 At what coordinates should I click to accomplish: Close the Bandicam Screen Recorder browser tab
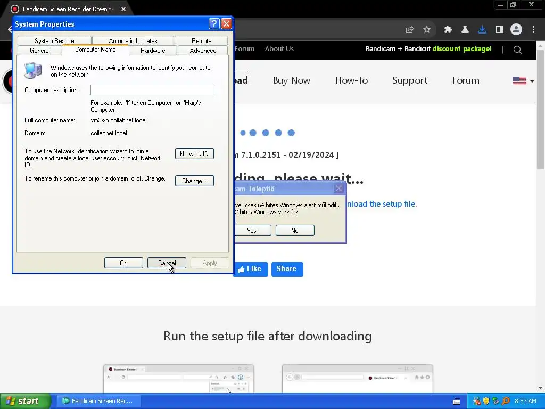(123, 9)
